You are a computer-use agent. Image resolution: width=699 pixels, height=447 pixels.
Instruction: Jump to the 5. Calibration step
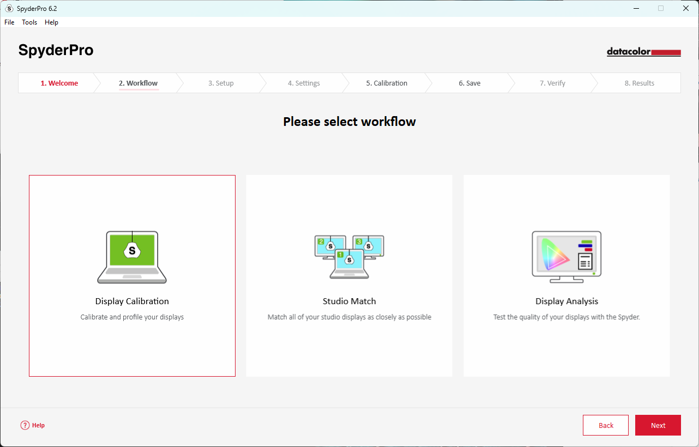pyautogui.click(x=387, y=83)
